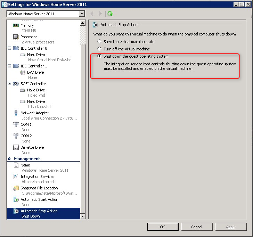Screen dimensions: 253x237
Task: Click the Automatic Stop Action tree icon
Action: (x=16, y=211)
